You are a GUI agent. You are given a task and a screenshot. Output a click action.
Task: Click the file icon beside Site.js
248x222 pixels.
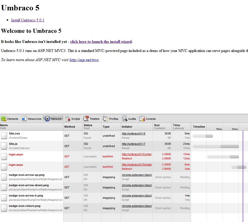pos(4,146)
